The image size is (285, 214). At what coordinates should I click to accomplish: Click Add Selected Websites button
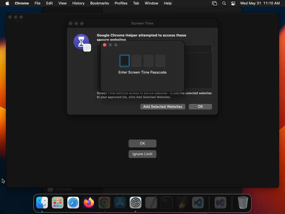click(x=163, y=107)
